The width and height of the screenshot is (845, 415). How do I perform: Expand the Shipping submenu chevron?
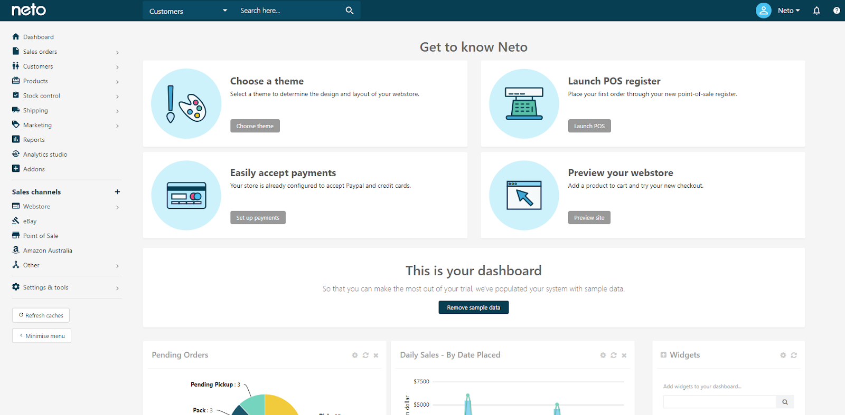(x=117, y=111)
